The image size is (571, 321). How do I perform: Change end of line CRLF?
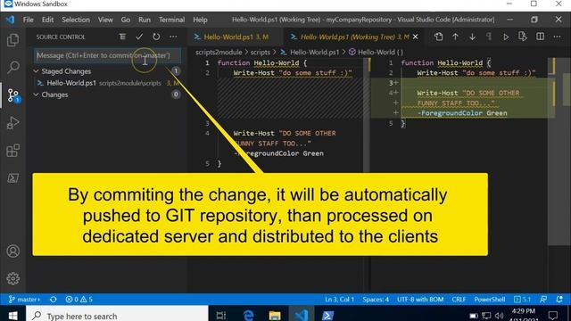[459, 300]
